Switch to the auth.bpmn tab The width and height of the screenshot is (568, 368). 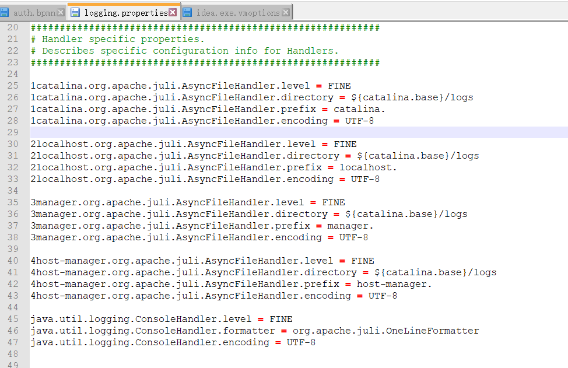coord(34,13)
